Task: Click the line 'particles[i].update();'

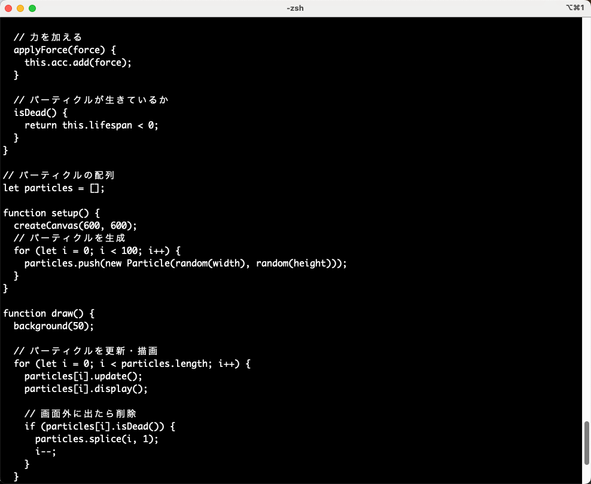Action: click(84, 376)
